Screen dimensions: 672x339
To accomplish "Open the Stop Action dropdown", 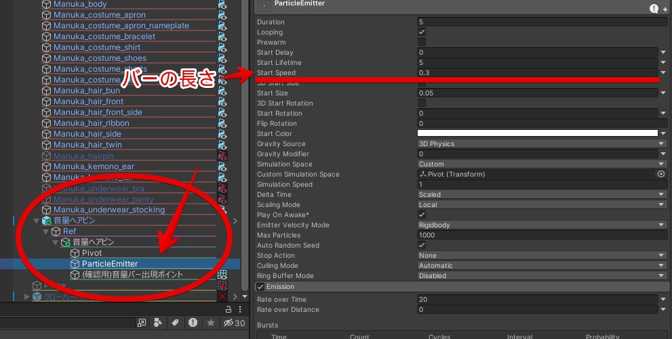I will (542, 255).
